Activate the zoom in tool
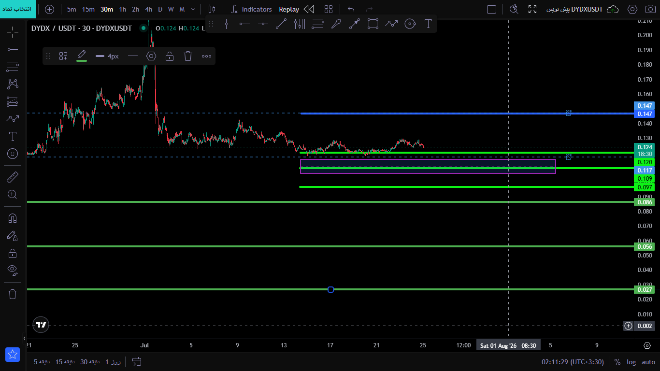 click(13, 195)
